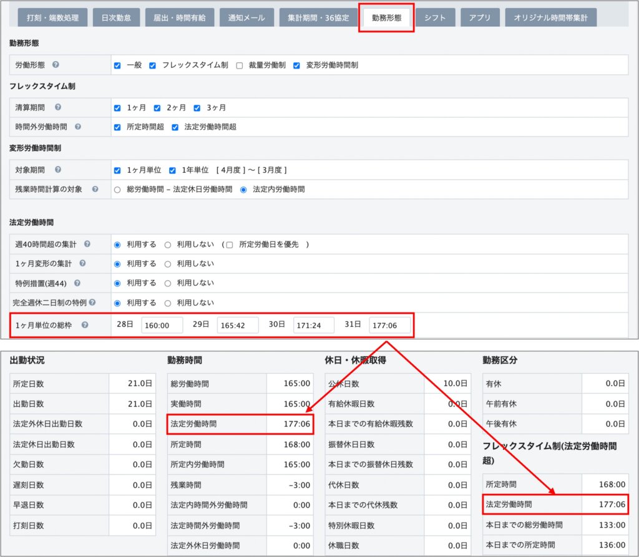Click help icon next to 対象期間
This screenshot has width=639, height=557.
click(x=58, y=170)
